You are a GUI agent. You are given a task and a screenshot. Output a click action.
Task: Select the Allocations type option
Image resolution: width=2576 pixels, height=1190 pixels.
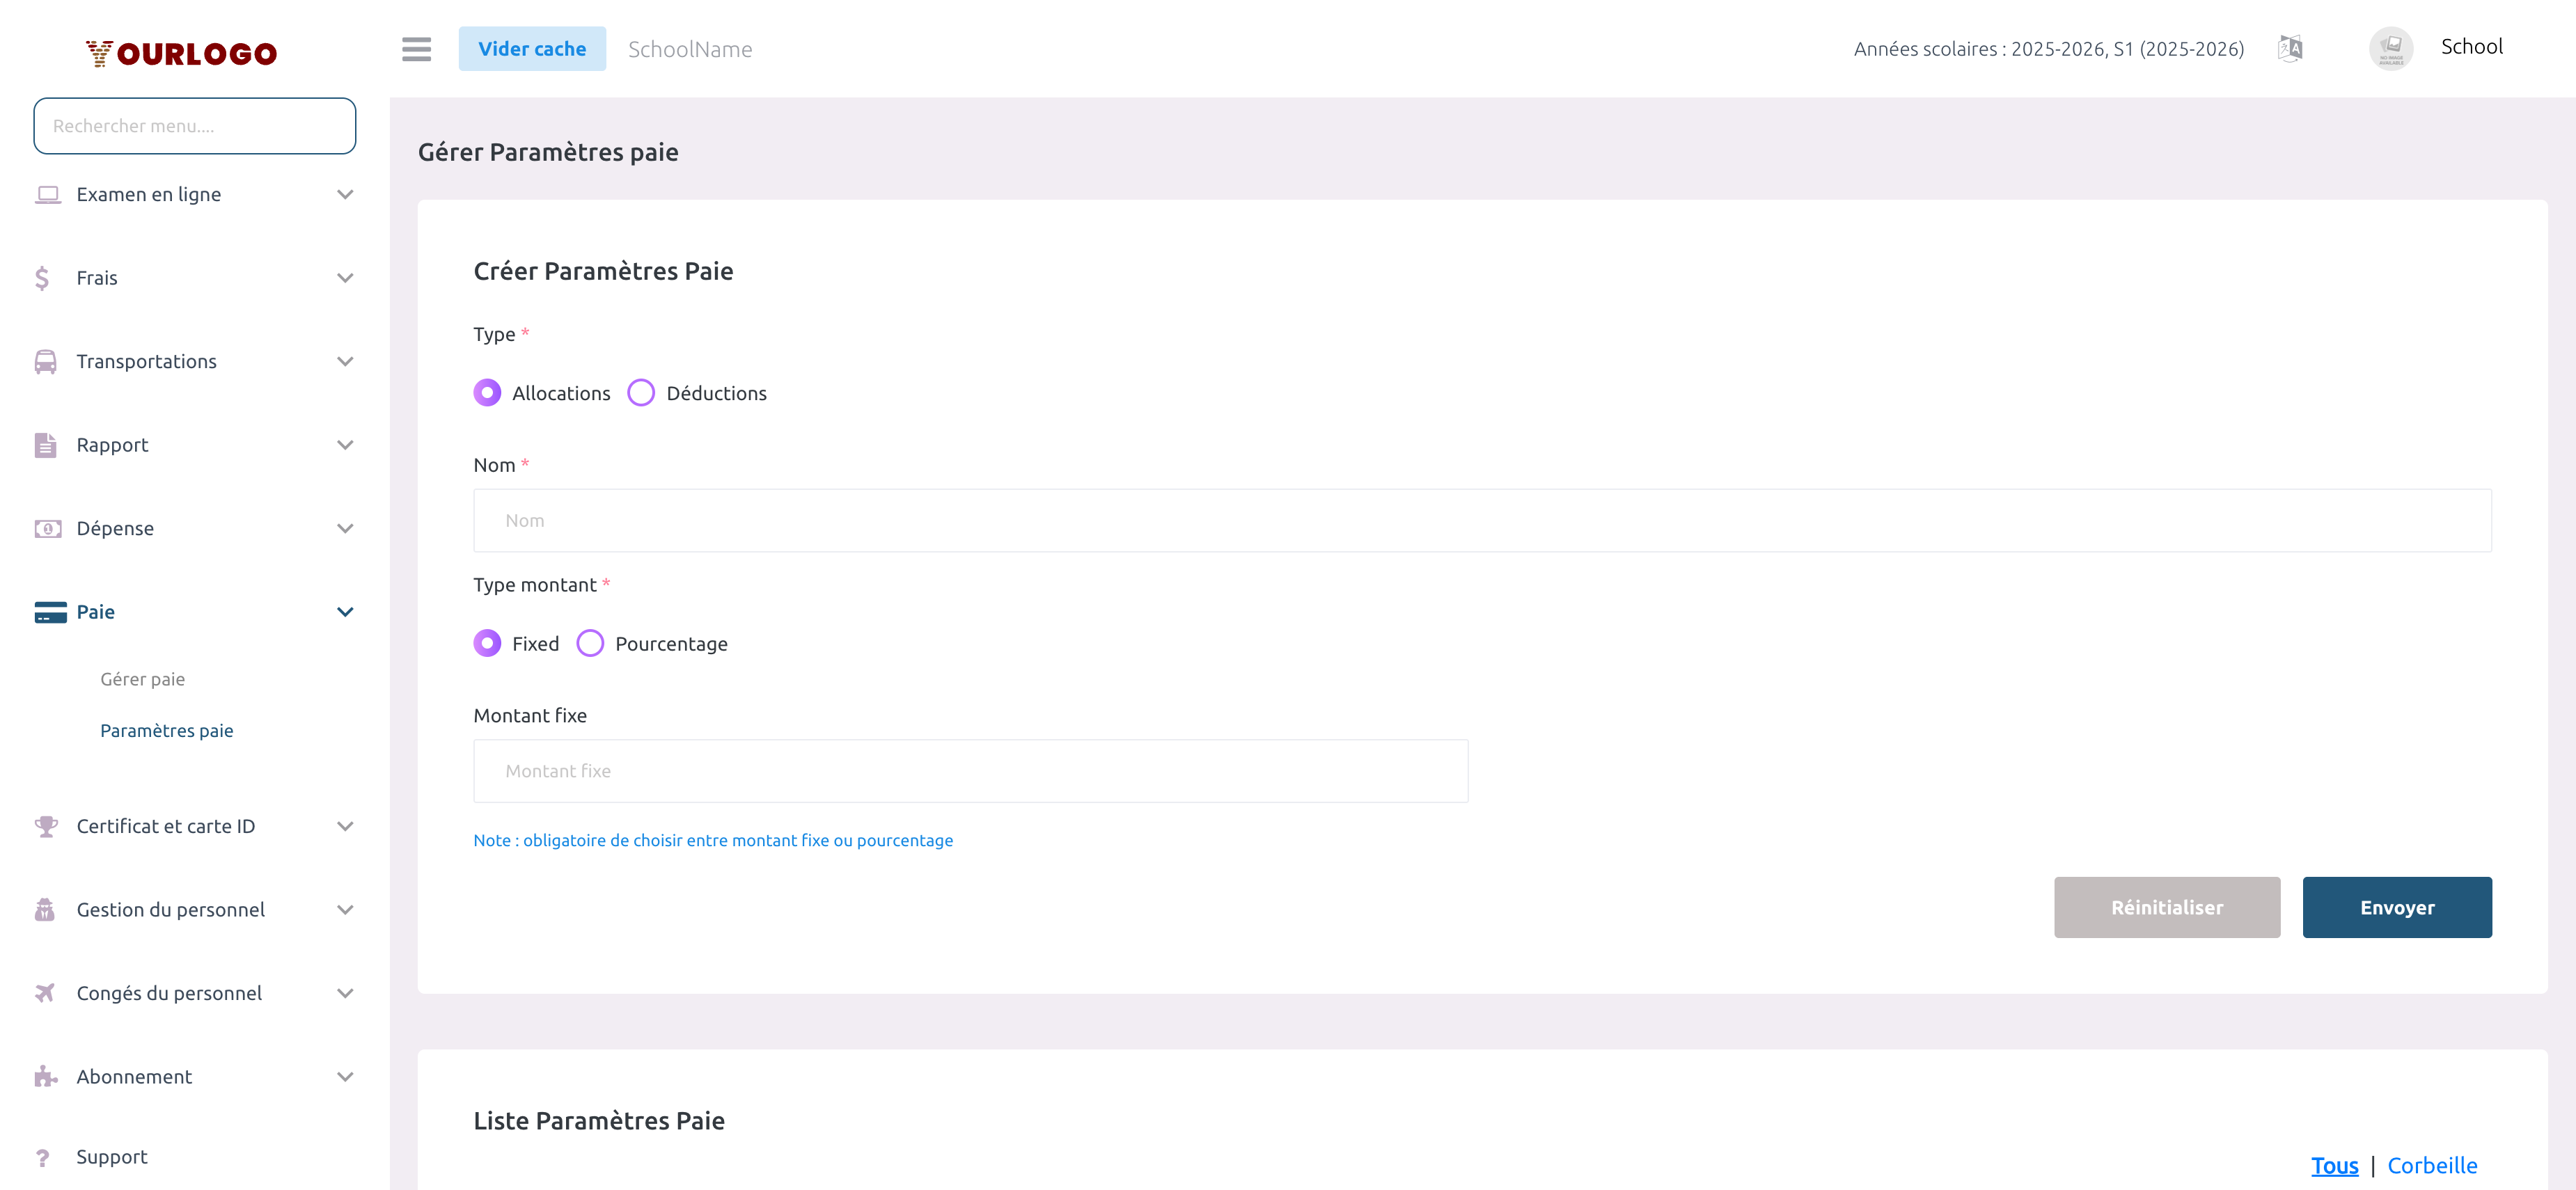pos(487,392)
